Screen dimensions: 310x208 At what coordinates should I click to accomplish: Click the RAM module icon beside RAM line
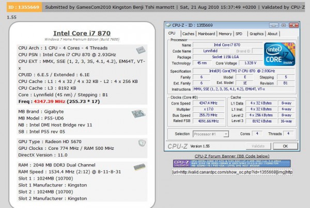click(x=139, y=167)
